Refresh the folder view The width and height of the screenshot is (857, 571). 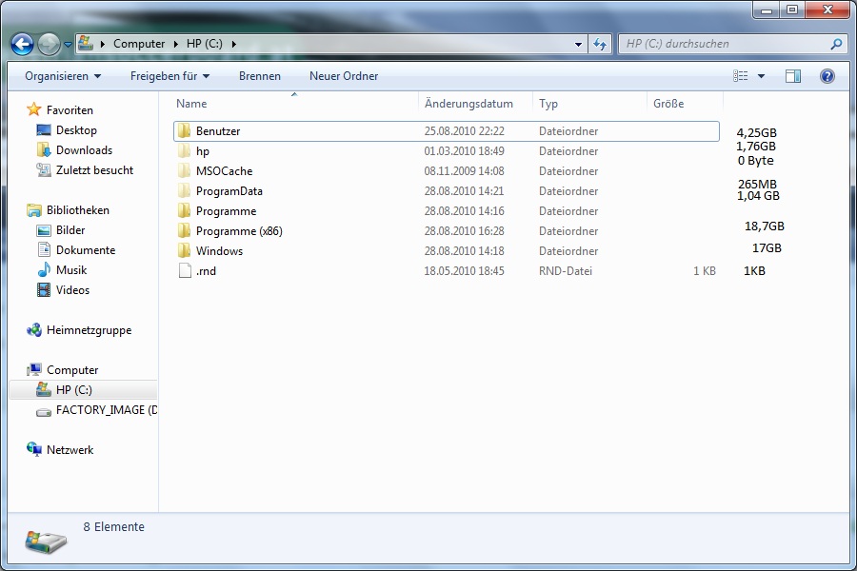(x=600, y=45)
